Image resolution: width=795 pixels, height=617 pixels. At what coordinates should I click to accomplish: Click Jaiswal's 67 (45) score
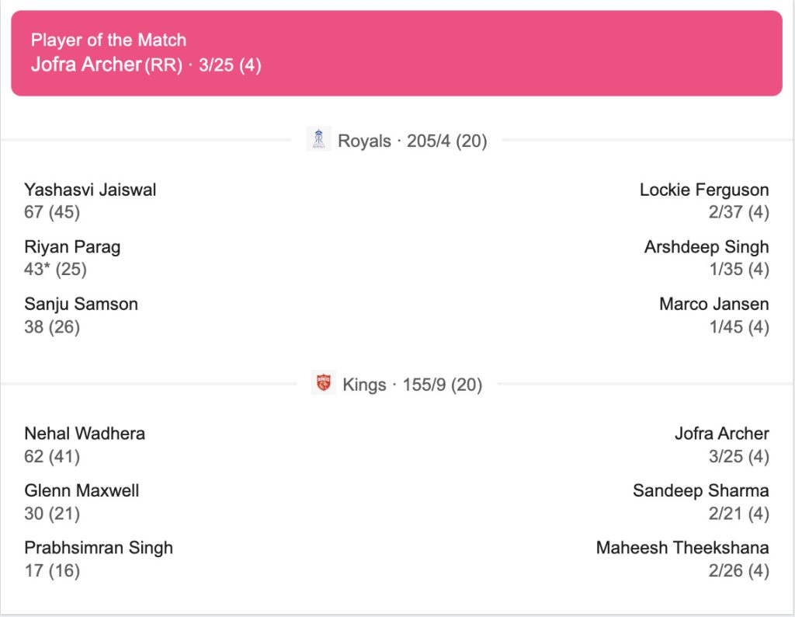click(x=52, y=212)
